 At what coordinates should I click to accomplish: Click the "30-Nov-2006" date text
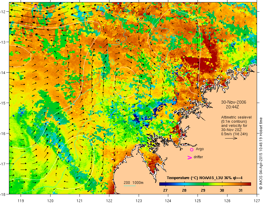[x=234, y=102]
